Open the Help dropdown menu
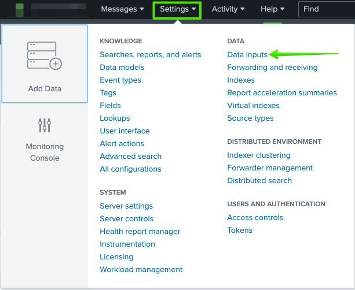Viewport: 355px width, 290px height. [x=272, y=9]
